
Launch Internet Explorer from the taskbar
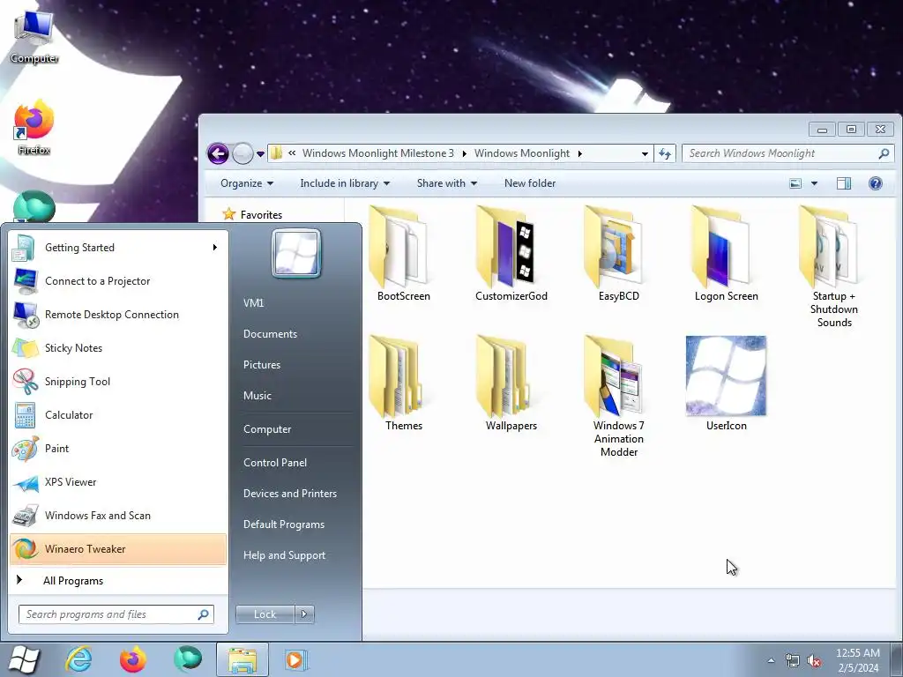tap(78, 659)
